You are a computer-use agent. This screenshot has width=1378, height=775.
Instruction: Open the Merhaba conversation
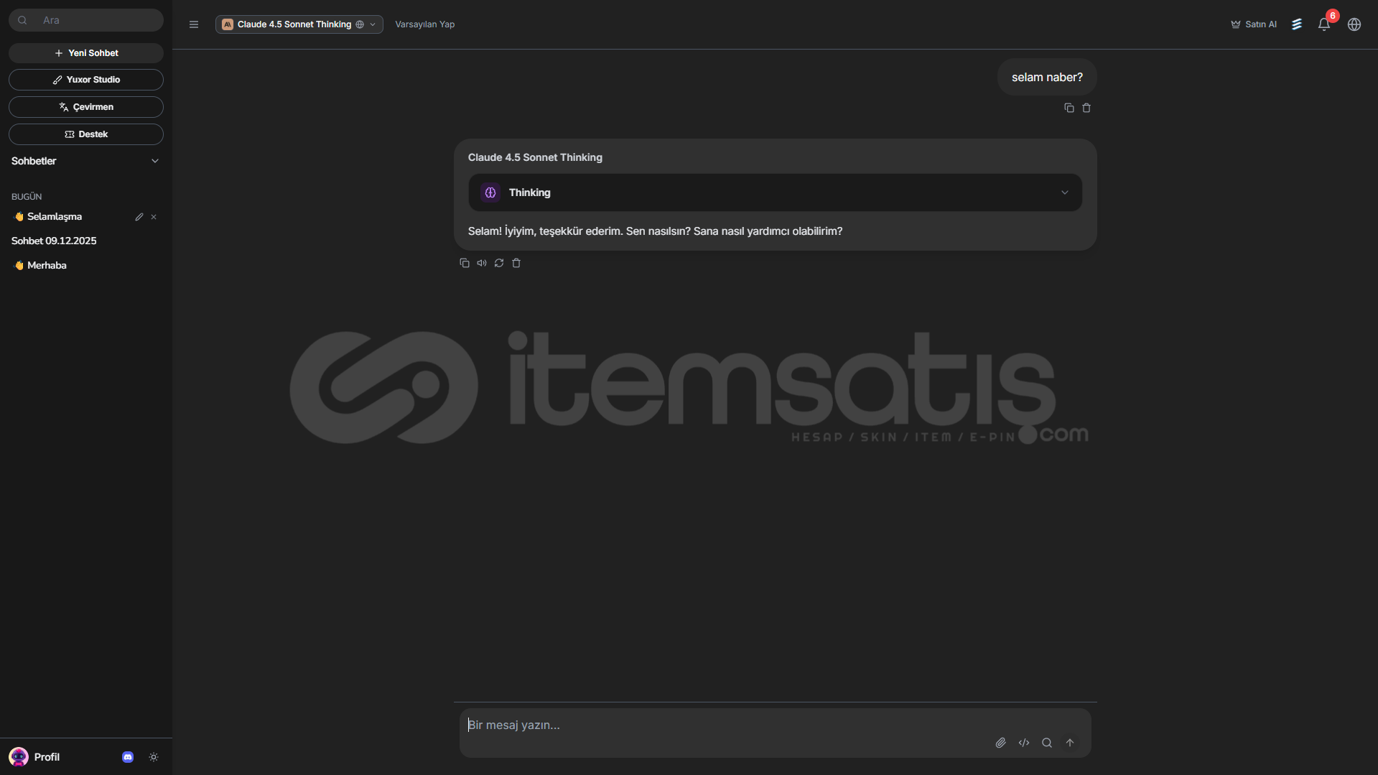point(47,265)
